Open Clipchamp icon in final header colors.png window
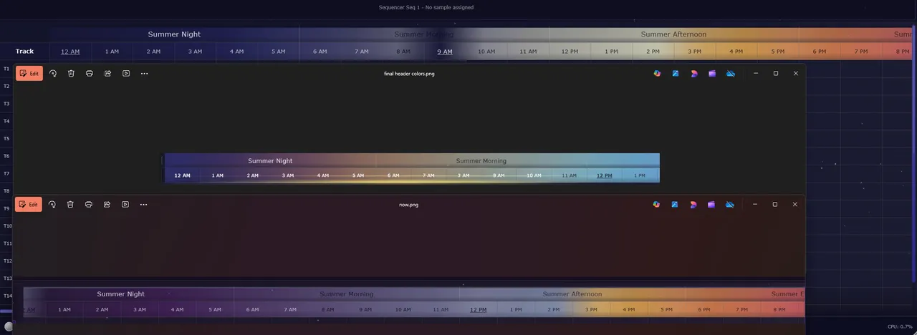The image size is (917, 335). click(x=712, y=73)
